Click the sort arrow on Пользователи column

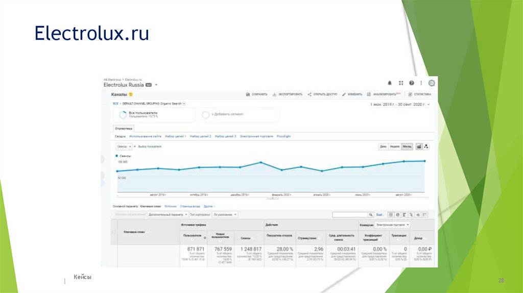click(205, 237)
